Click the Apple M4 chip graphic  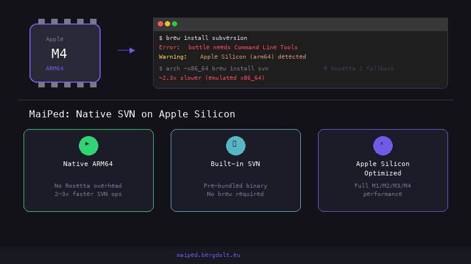[x=65, y=53]
